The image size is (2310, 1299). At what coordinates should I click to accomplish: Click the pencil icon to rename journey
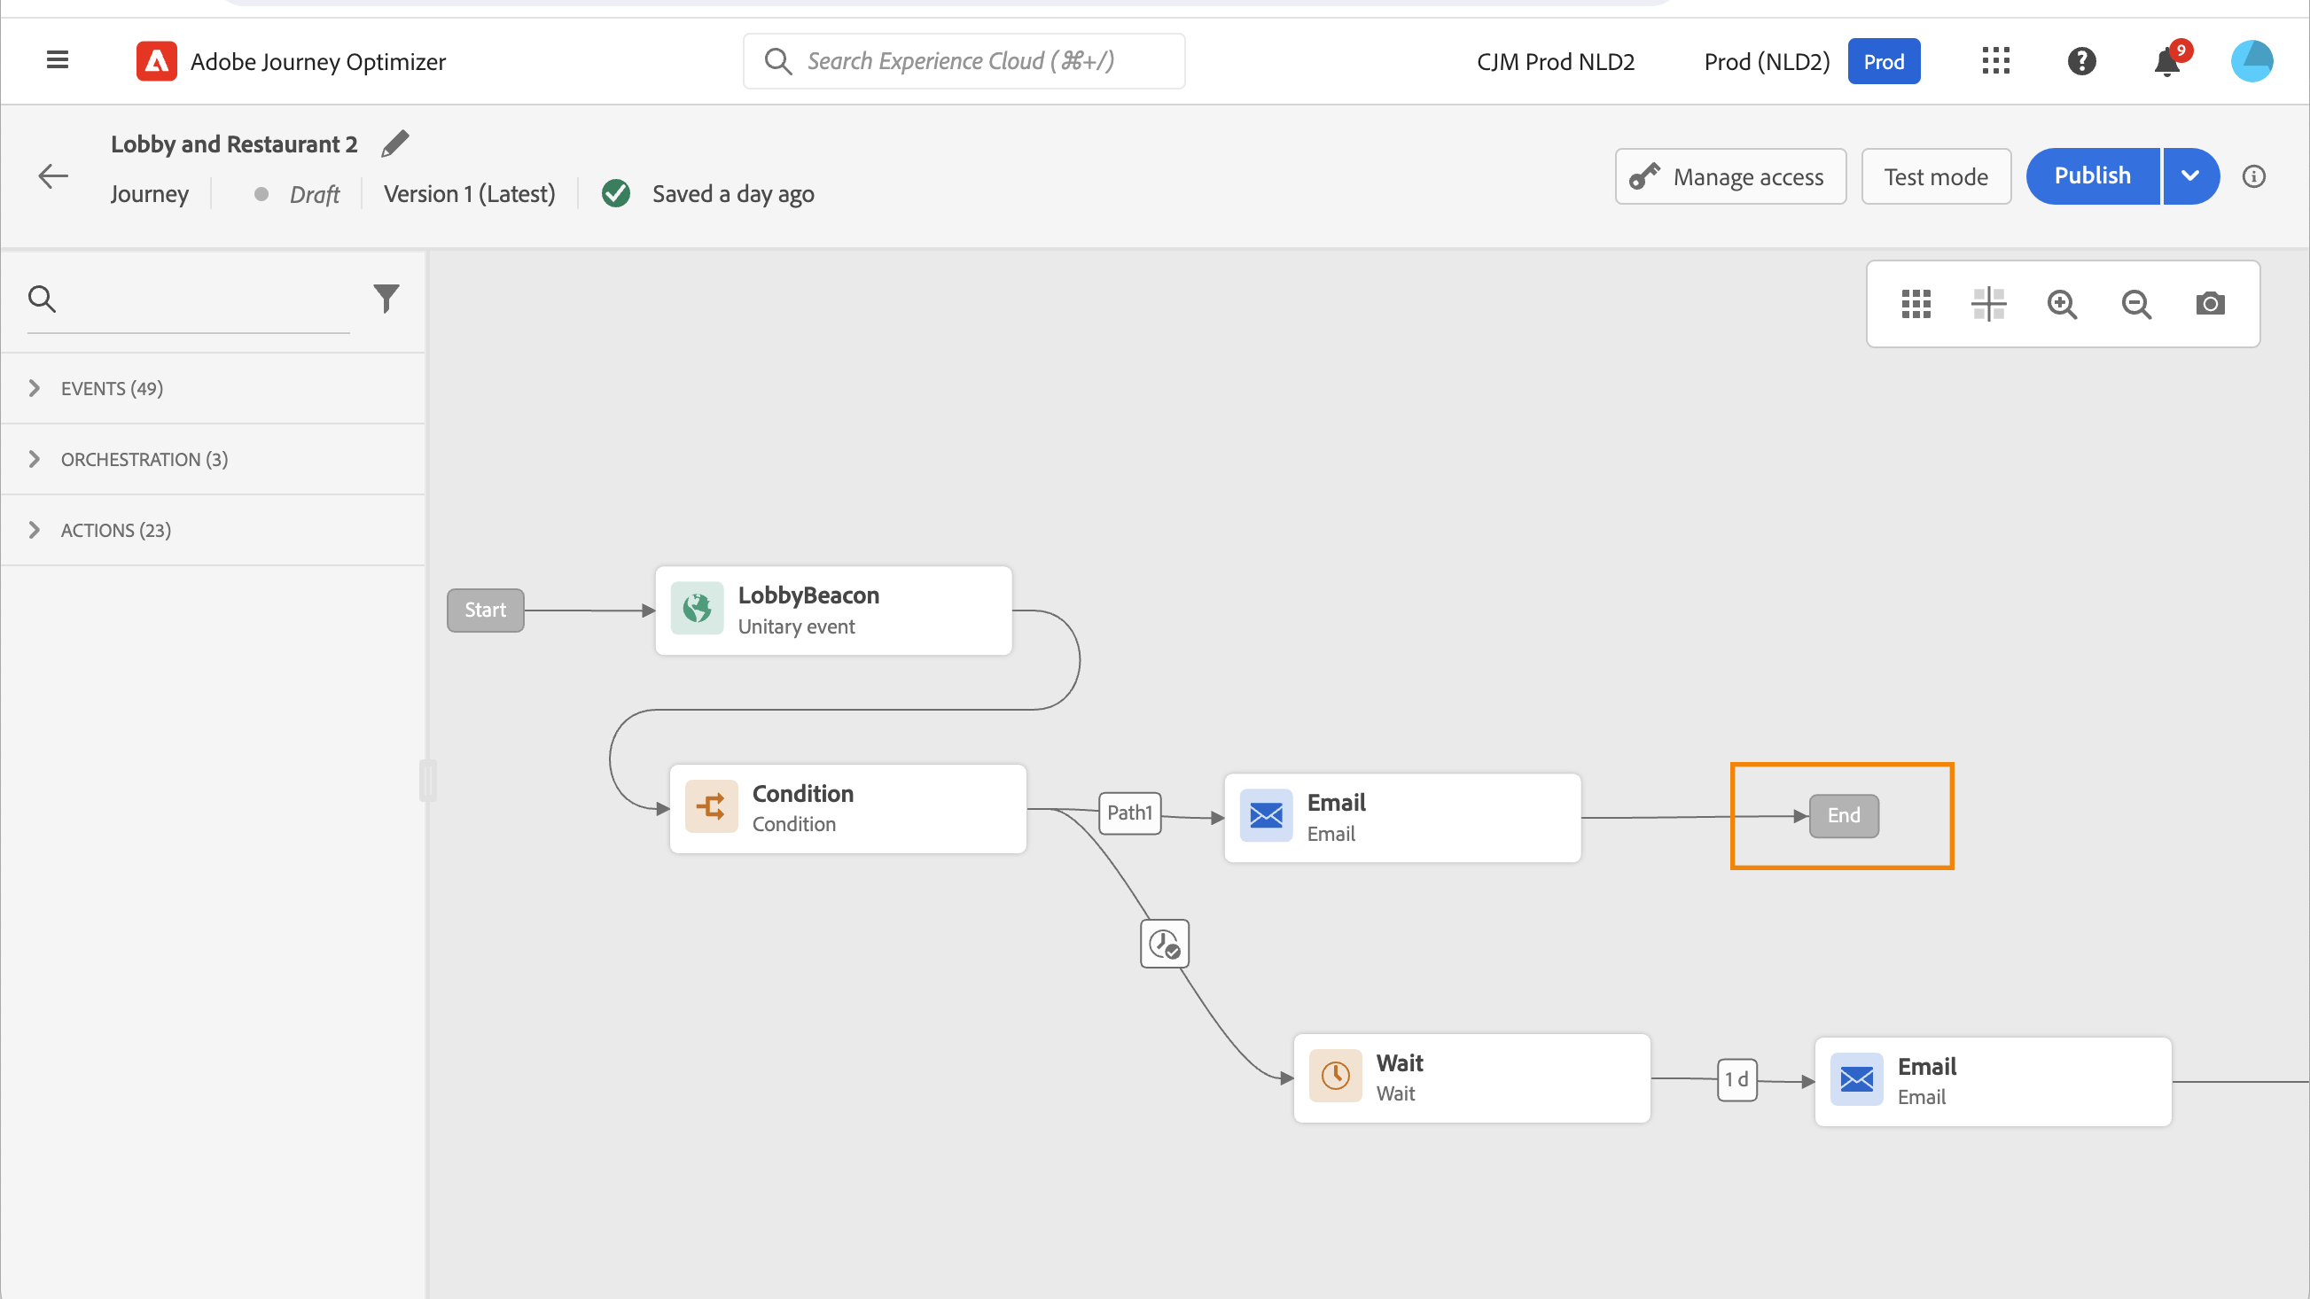coord(394,144)
